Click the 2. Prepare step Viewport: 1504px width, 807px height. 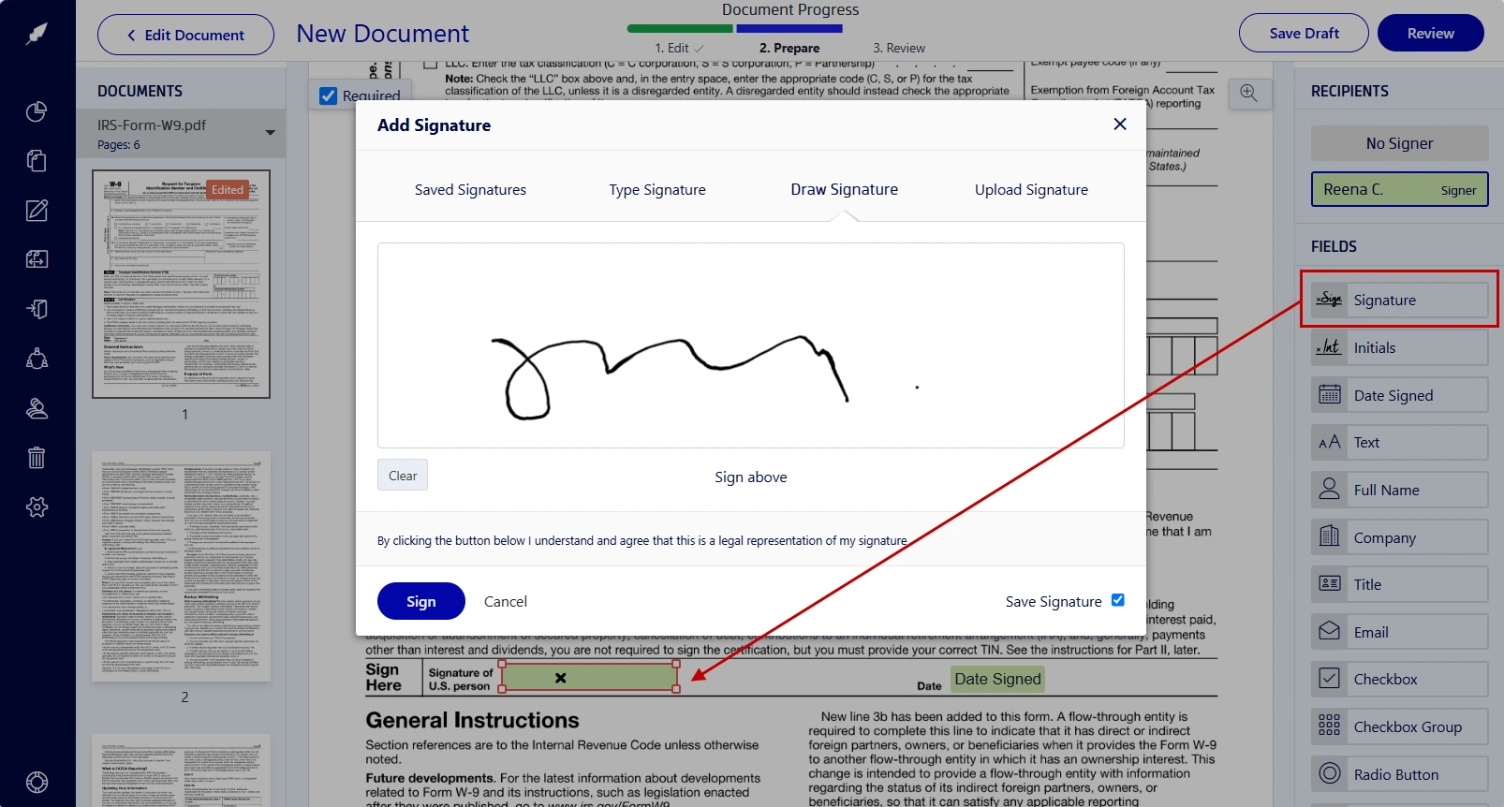point(789,48)
